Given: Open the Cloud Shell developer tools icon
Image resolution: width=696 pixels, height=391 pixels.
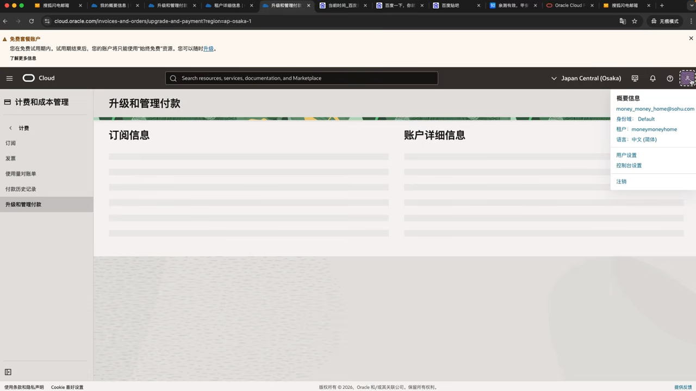Looking at the screenshot, I should 635,78.
